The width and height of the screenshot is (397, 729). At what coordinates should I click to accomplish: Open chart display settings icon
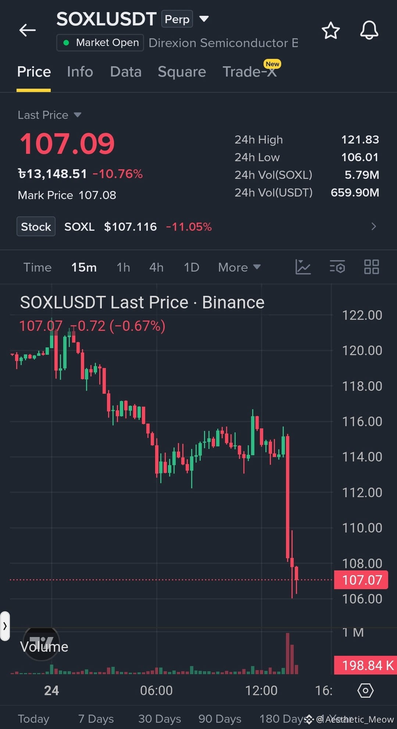337,267
